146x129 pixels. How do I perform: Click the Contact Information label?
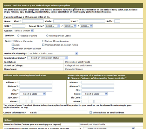[15, 112]
